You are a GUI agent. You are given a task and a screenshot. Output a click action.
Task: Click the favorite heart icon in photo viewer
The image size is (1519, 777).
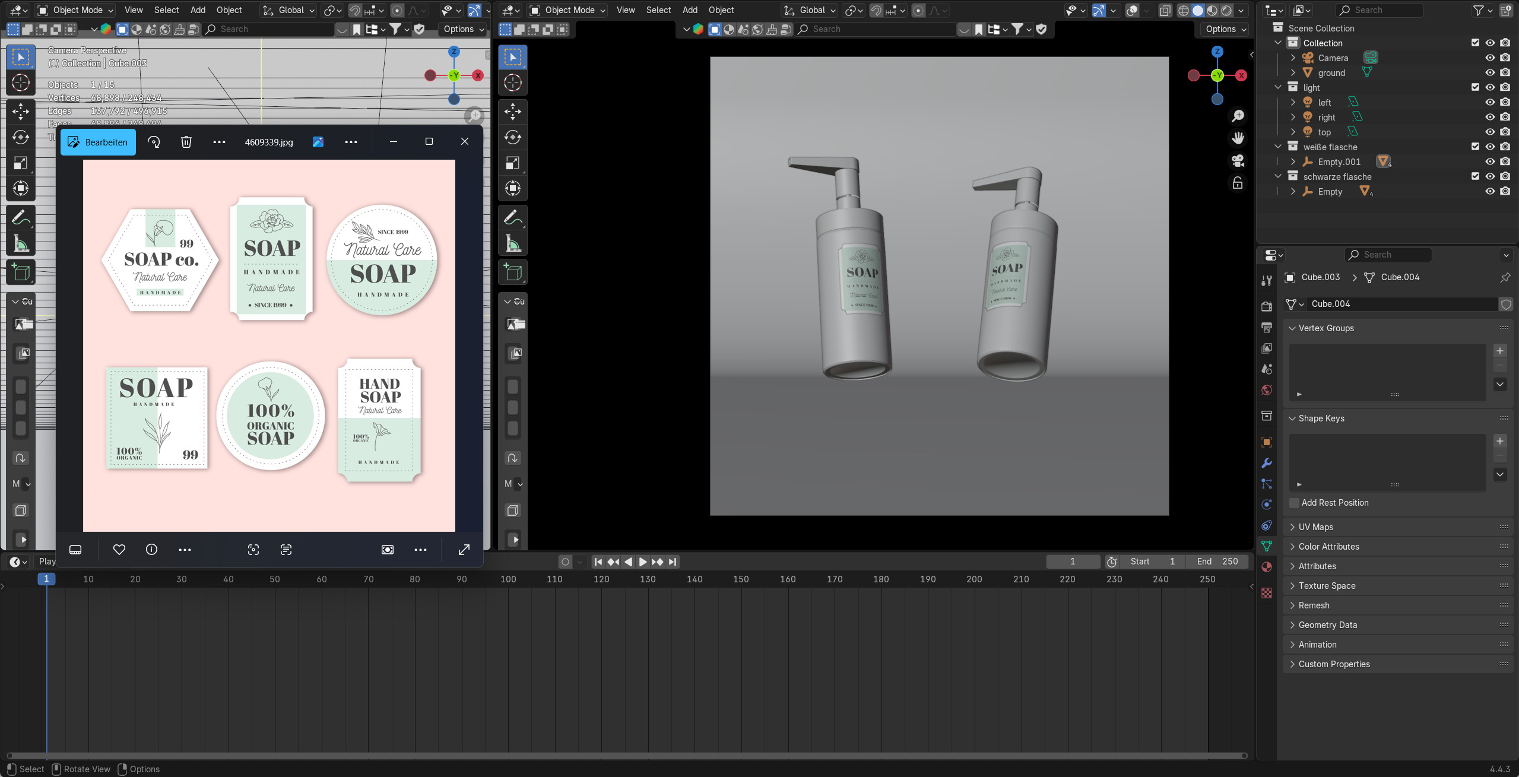click(119, 550)
